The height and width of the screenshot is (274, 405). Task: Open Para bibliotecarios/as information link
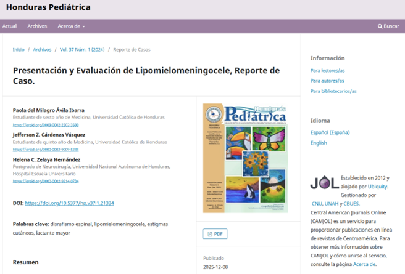[333, 91]
